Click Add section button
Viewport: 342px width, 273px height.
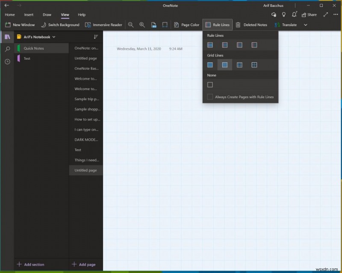click(30, 264)
